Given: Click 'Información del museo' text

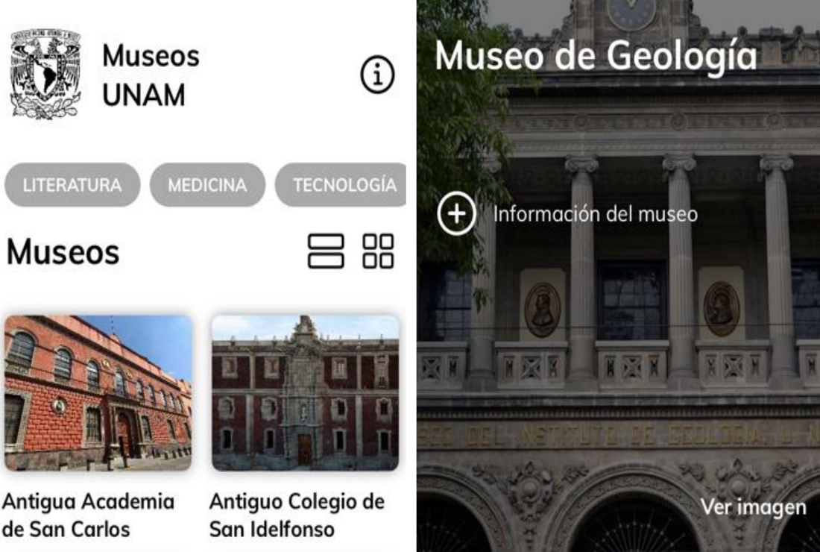Looking at the screenshot, I should pyautogui.click(x=595, y=214).
